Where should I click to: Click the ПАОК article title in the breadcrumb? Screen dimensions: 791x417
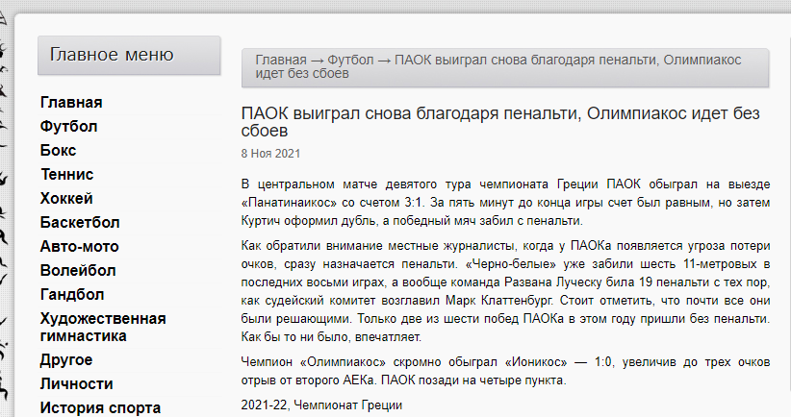568,60
